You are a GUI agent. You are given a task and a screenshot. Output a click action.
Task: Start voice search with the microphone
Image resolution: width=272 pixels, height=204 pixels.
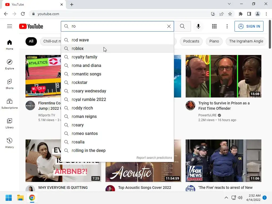tap(198, 26)
